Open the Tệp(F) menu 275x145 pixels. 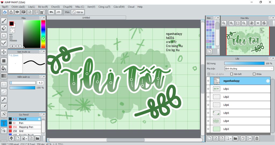pyautogui.click(x=5, y=7)
